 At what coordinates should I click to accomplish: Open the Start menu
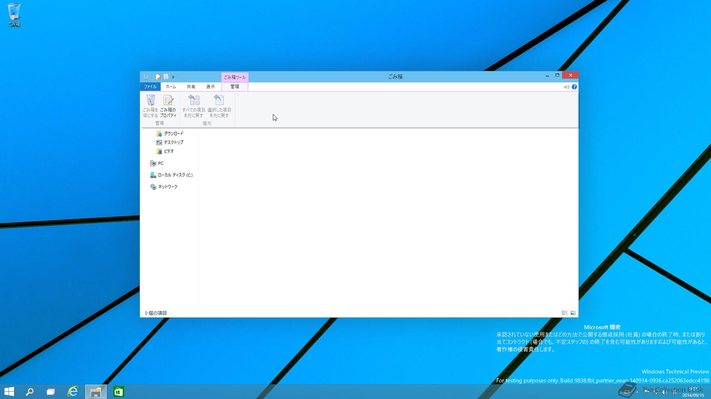click(x=9, y=392)
